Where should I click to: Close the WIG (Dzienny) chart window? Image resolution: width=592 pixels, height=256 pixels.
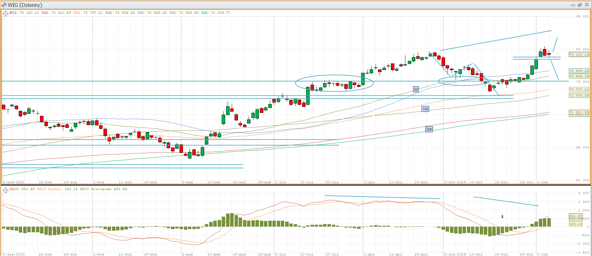[x=586, y=5]
